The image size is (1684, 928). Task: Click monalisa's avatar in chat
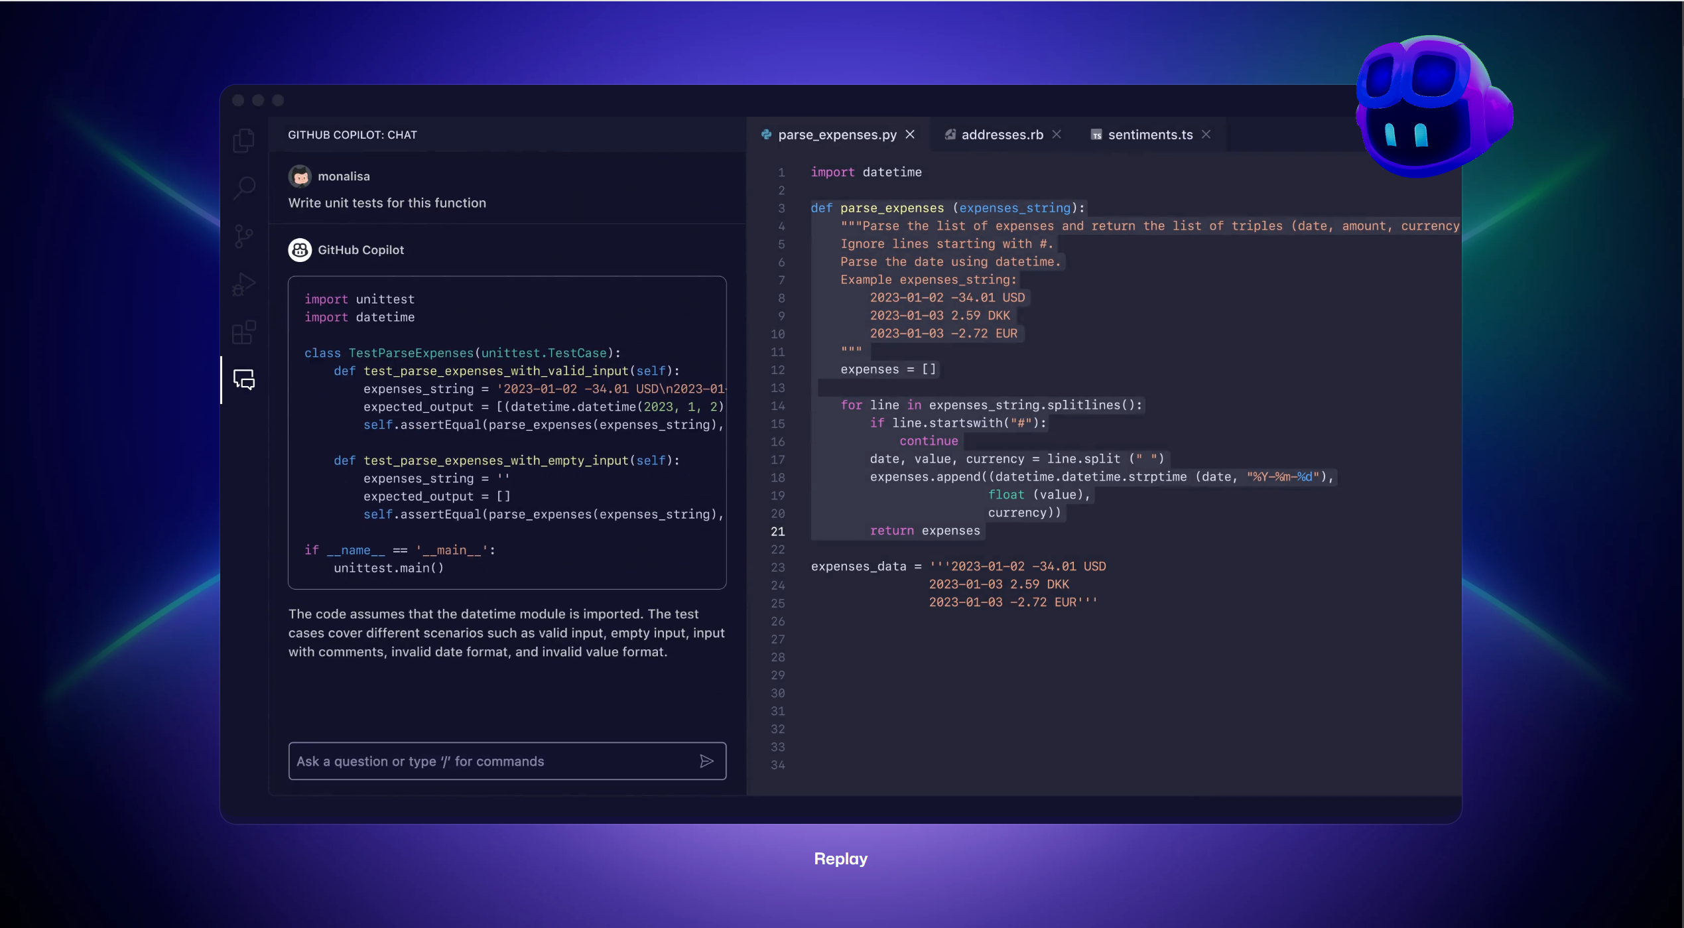coord(300,176)
